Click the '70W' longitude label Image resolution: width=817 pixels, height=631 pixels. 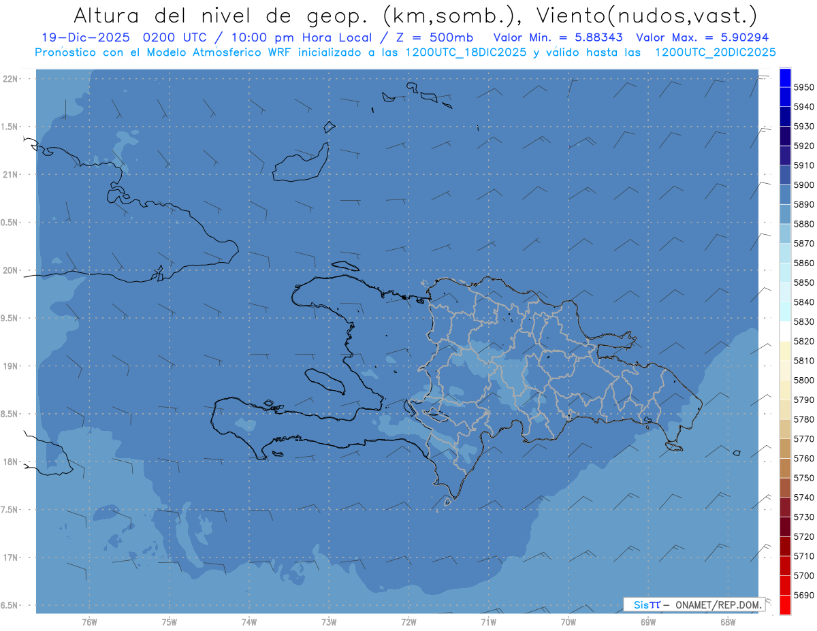pyautogui.click(x=568, y=621)
